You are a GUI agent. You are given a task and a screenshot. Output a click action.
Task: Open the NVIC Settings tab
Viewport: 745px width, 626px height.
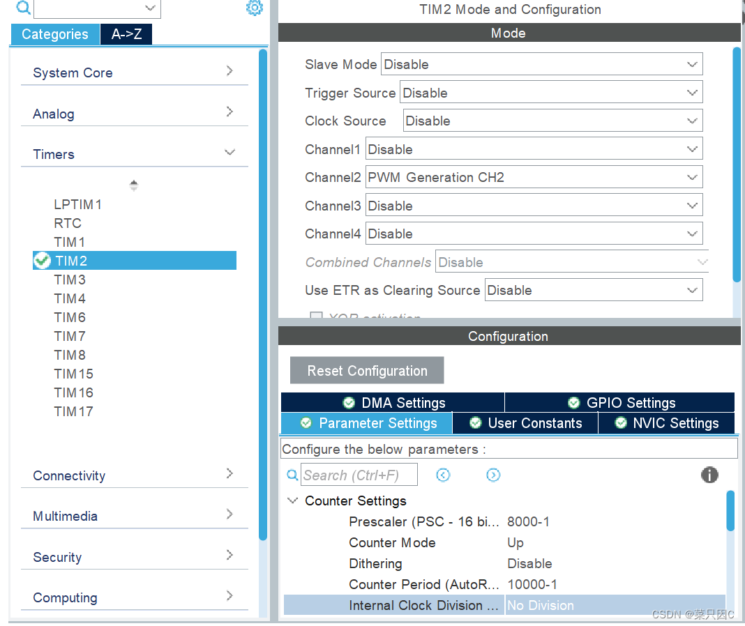point(666,422)
